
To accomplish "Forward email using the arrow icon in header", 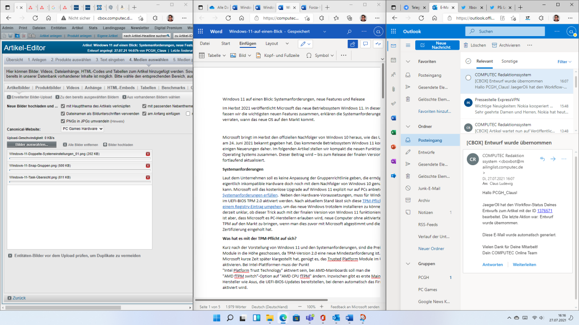I will pos(553,159).
